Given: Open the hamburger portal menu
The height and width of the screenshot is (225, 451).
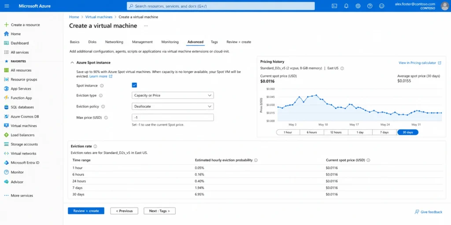Looking at the screenshot, I should coord(7,6).
